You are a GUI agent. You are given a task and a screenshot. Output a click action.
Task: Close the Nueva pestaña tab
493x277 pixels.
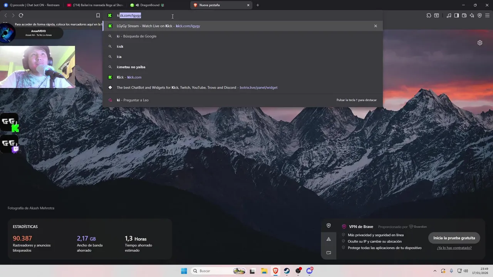248,5
